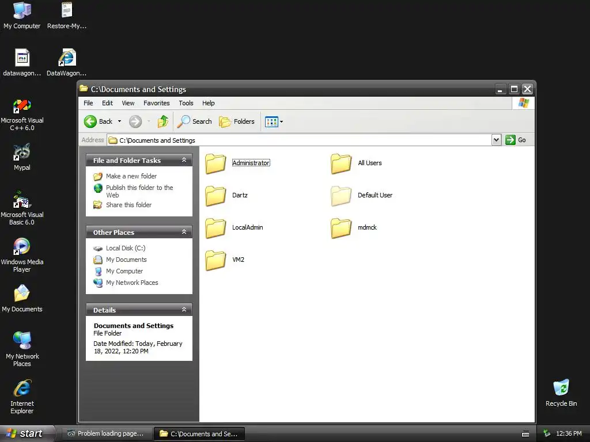Select the mdmck folder icon
The height and width of the screenshot is (442, 590).
pyautogui.click(x=341, y=228)
